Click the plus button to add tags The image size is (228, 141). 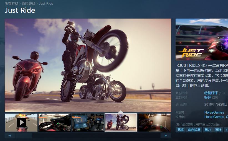(x=226, y=130)
